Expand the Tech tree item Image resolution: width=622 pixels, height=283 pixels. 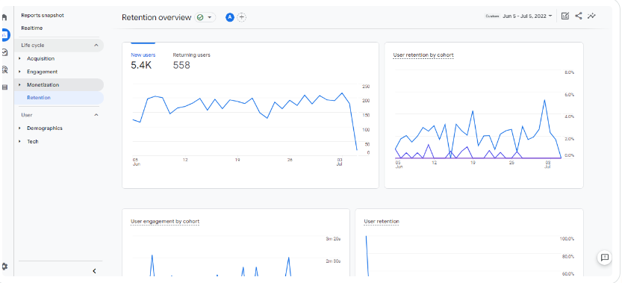pos(20,141)
